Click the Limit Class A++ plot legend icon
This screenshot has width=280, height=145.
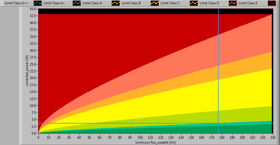pyautogui.click(x=38, y=3)
